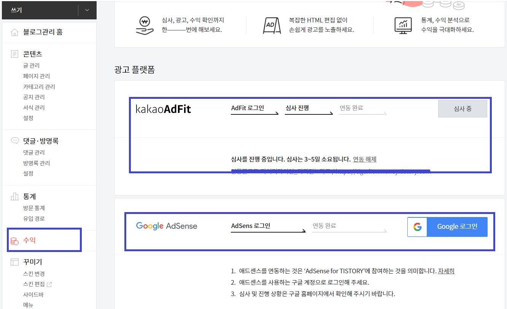Open 글 관리 in the sidebar
The width and height of the screenshot is (507, 309).
pos(31,65)
